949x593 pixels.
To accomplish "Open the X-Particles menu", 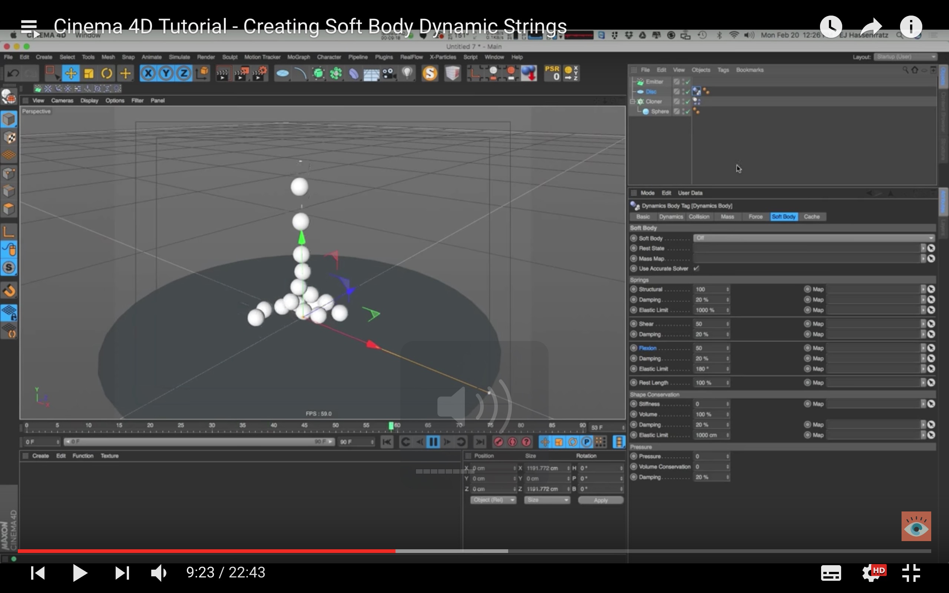I will coord(443,57).
